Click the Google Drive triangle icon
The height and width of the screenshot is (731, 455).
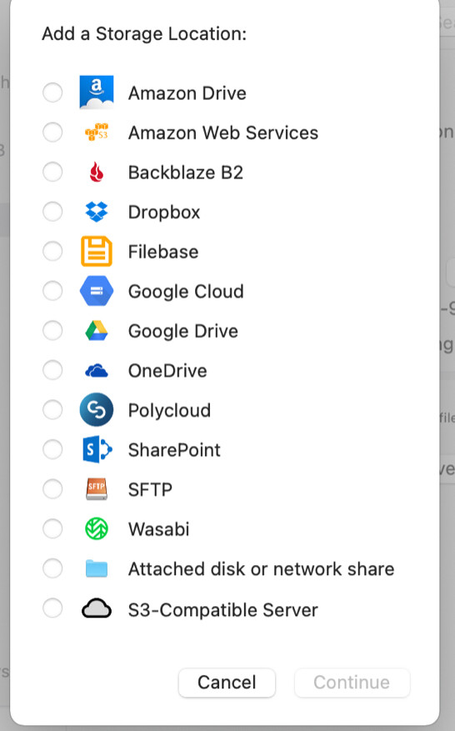pyautogui.click(x=97, y=331)
